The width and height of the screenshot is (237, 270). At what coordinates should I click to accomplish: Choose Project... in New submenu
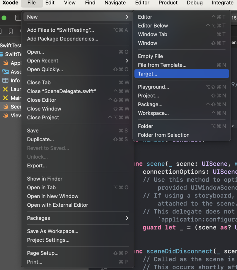coord(182,96)
